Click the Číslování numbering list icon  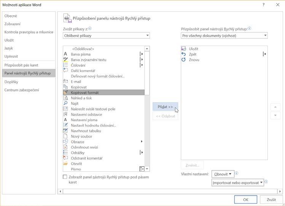65,65
